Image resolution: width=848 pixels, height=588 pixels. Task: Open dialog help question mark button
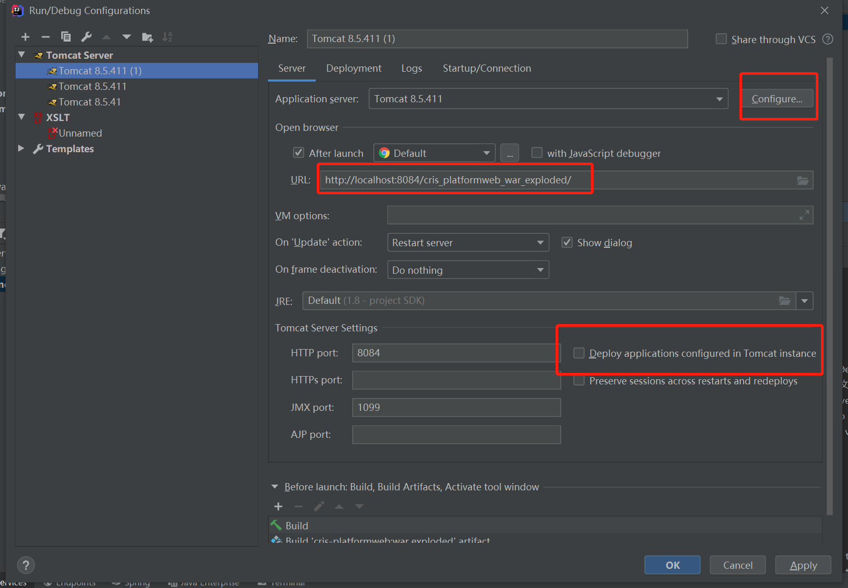(26, 565)
